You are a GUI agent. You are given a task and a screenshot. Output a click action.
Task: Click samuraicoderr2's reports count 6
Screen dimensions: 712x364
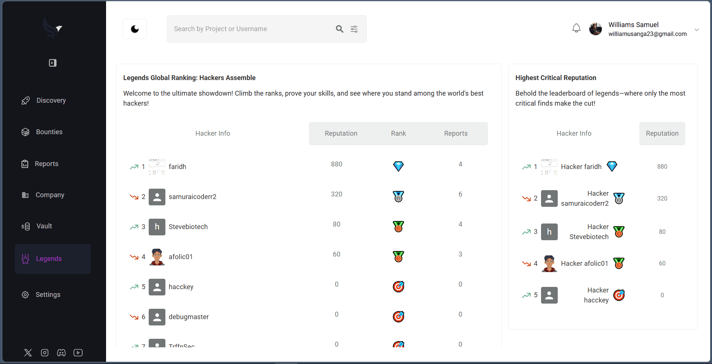[x=460, y=194]
